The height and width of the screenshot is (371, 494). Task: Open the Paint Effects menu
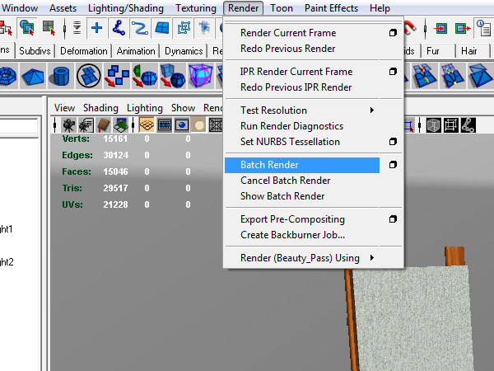pyautogui.click(x=331, y=8)
